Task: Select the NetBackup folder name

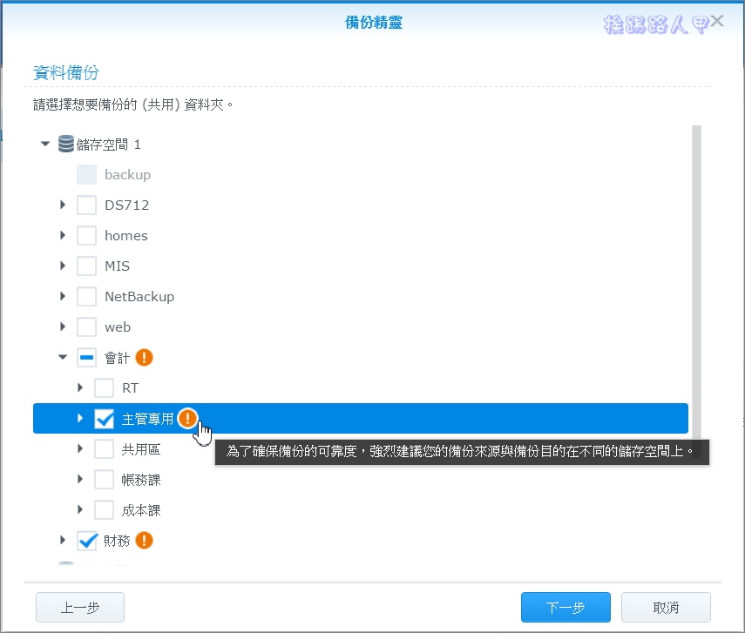Action: coord(139,296)
